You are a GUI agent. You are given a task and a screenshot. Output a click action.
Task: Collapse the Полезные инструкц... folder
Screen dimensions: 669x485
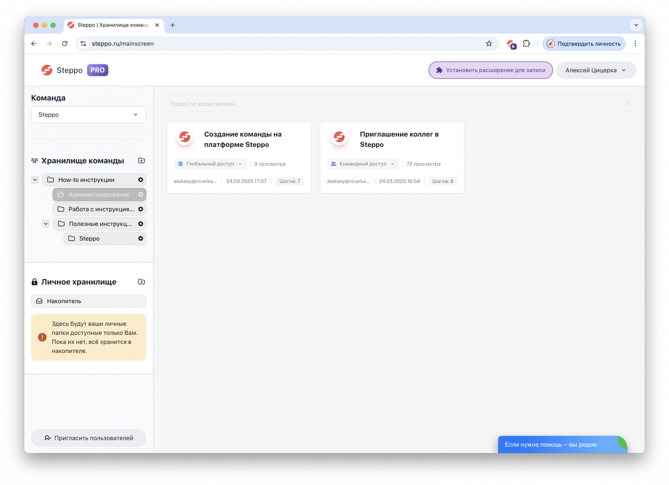[x=46, y=223]
